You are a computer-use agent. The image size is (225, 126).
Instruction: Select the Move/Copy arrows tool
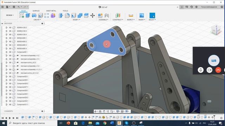tap(92, 15)
